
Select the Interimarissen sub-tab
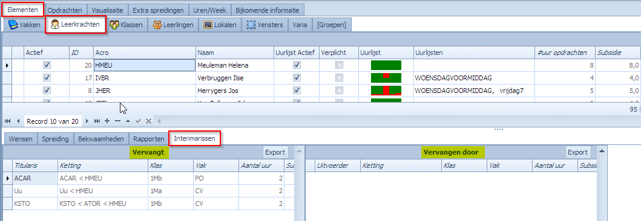pyautogui.click(x=195, y=138)
